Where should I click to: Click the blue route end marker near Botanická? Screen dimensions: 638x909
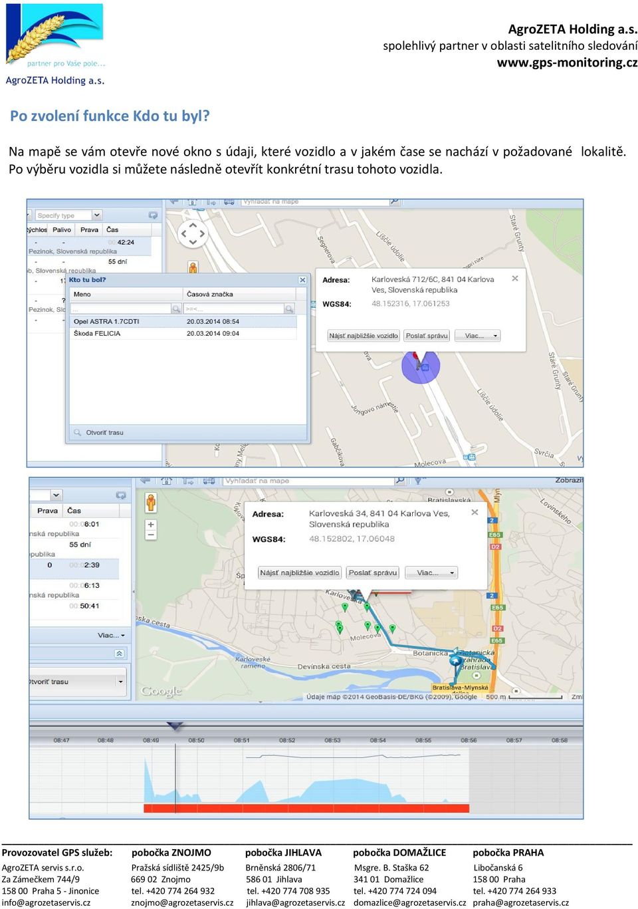455,661
